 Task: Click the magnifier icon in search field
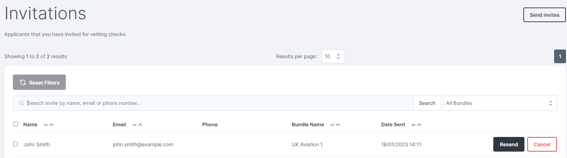pos(22,103)
